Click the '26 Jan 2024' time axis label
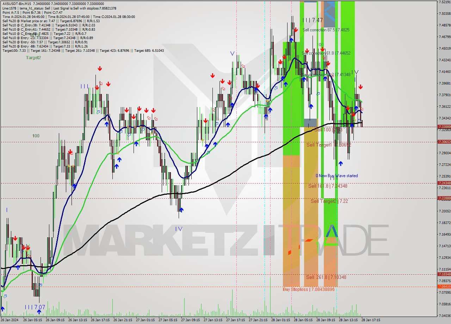451x324 pixels. pos(10,320)
